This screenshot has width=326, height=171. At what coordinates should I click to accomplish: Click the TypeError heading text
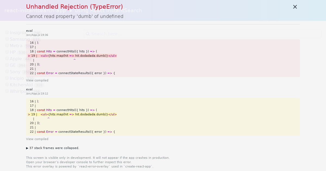click(x=74, y=7)
